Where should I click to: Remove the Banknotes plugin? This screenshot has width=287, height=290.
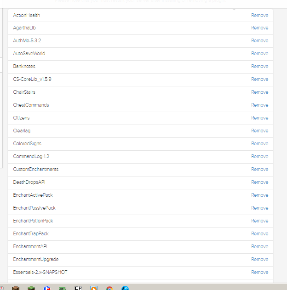click(259, 66)
